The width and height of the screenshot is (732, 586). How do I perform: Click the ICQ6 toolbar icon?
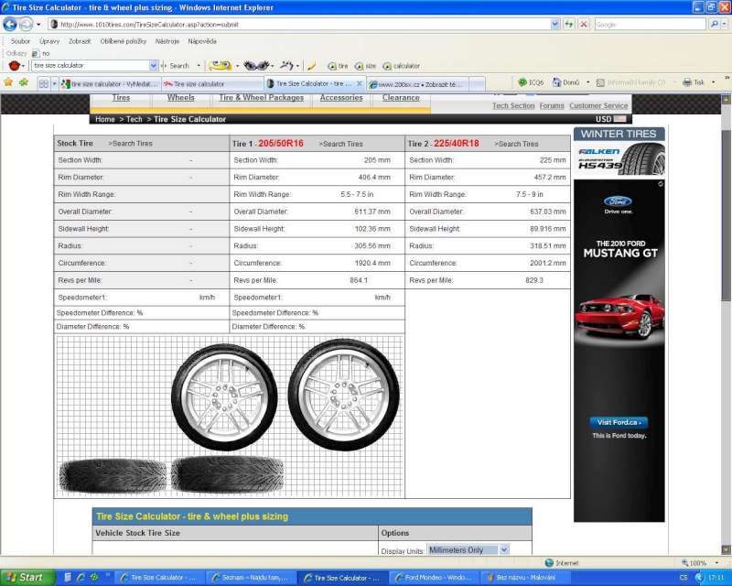pyautogui.click(x=522, y=82)
